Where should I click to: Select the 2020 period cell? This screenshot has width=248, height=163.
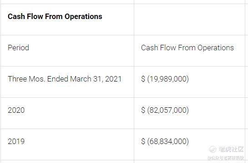[x=67, y=113]
